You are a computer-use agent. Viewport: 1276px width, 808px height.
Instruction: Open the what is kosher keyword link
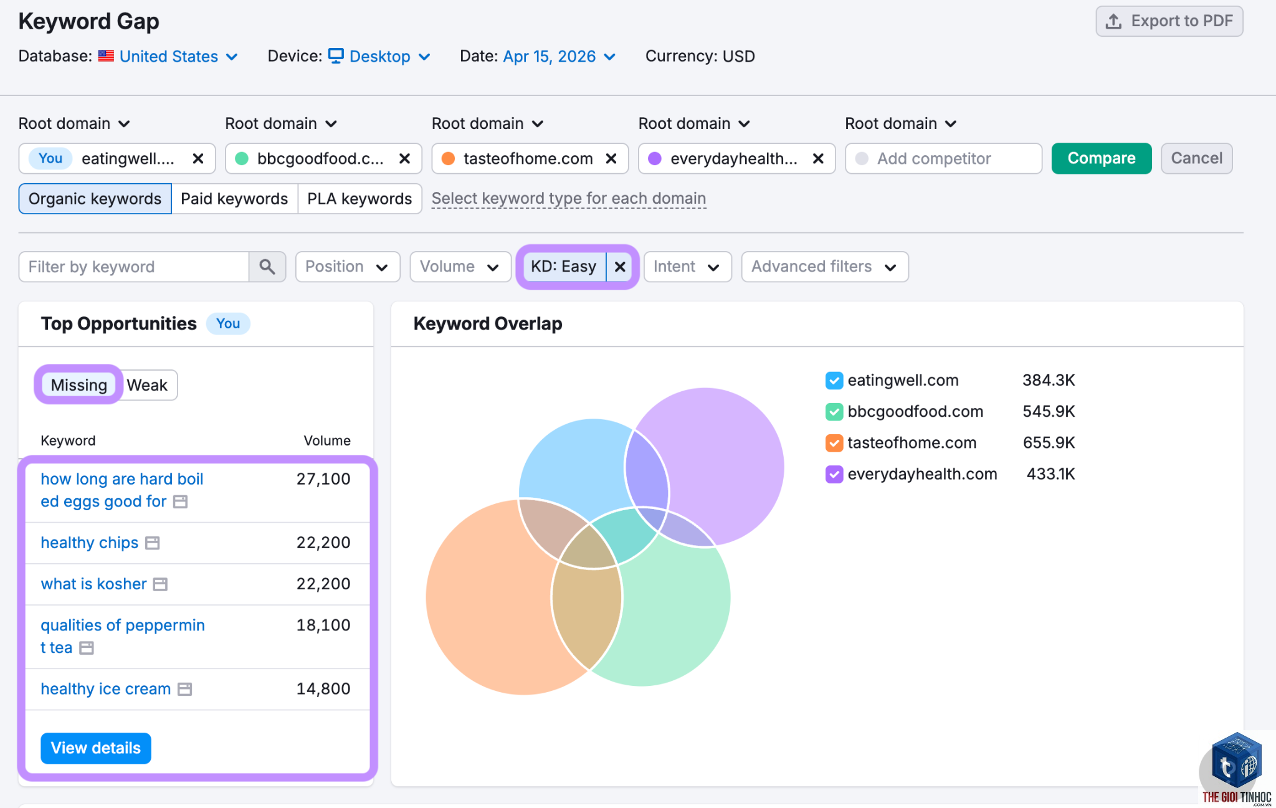(x=94, y=584)
